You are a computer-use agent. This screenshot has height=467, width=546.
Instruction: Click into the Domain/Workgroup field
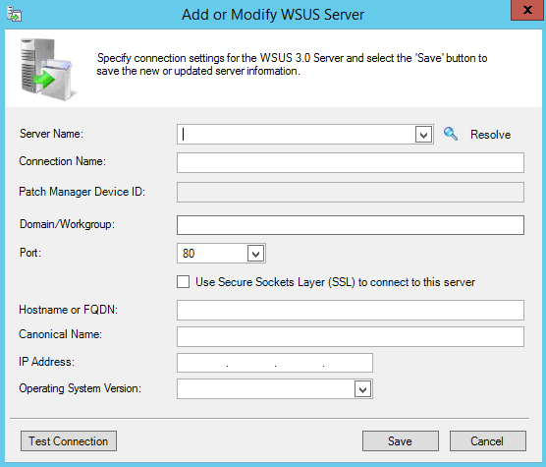point(351,225)
